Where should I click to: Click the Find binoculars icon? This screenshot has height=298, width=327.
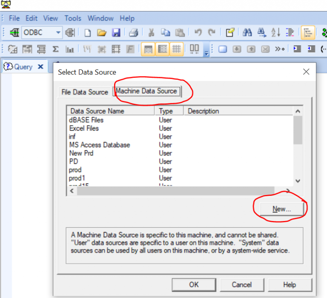247,32
